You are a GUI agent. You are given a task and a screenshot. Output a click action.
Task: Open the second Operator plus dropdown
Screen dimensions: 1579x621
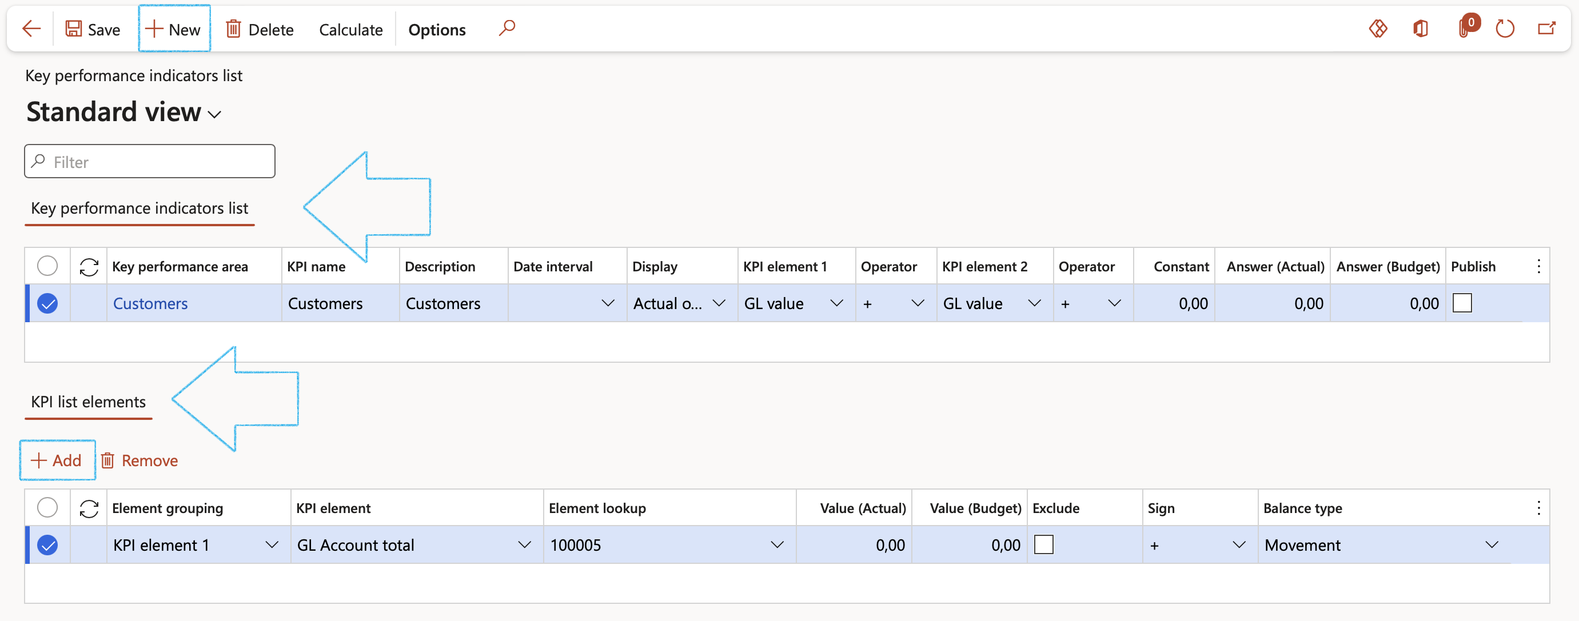(x=1114, y=303)
